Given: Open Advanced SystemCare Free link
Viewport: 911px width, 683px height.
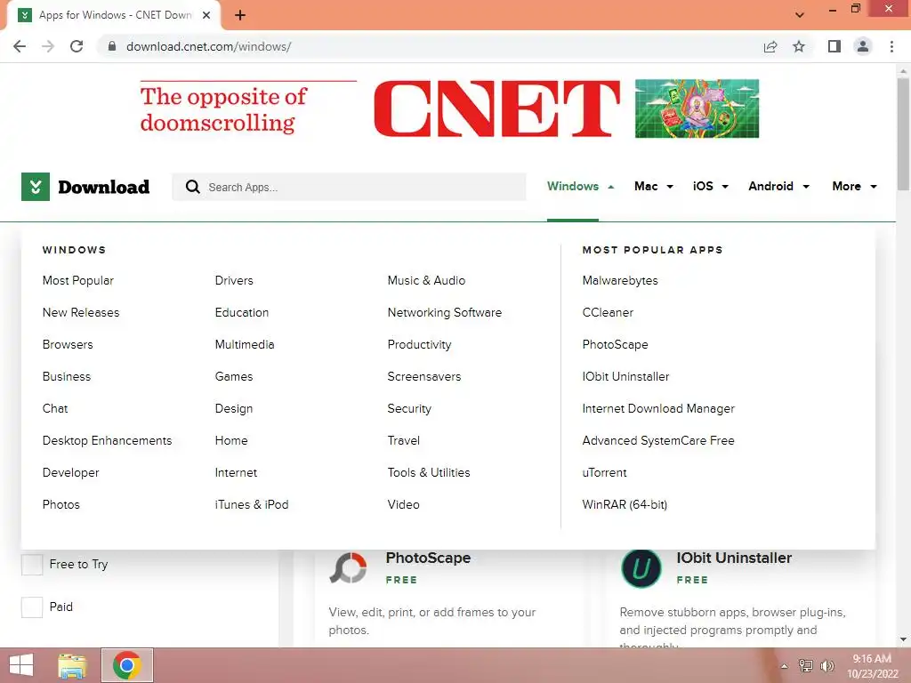Looking at the screenshot, I should click(658, 441).
